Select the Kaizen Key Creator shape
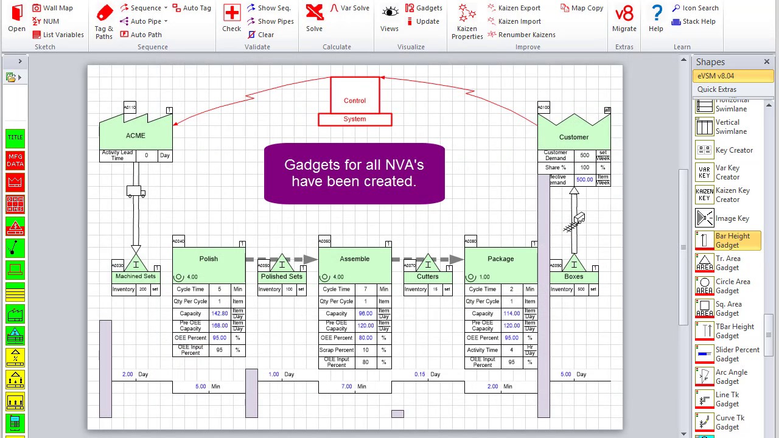 728,195
